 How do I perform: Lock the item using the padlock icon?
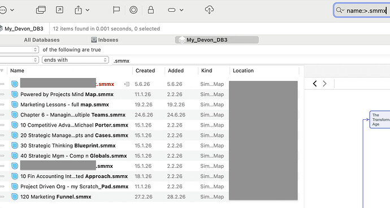click(150, 10)
